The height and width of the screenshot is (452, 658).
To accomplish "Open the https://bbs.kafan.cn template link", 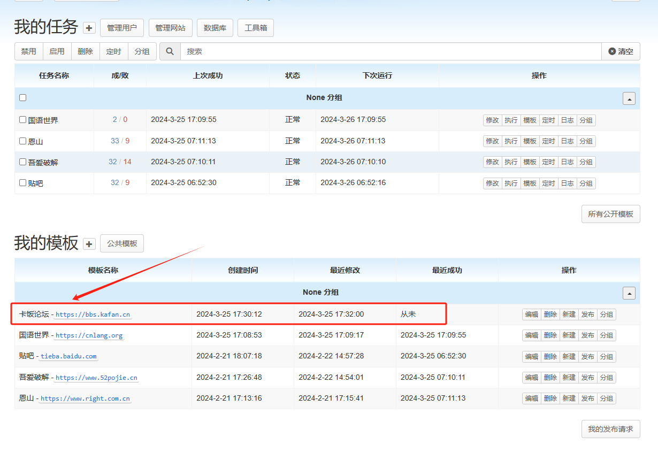I will pos(93,315).
